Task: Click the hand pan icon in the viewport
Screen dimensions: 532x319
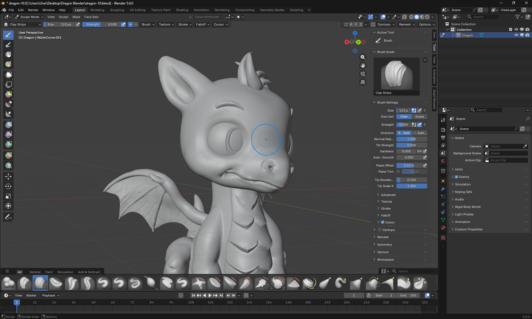Action: [363, 66]
